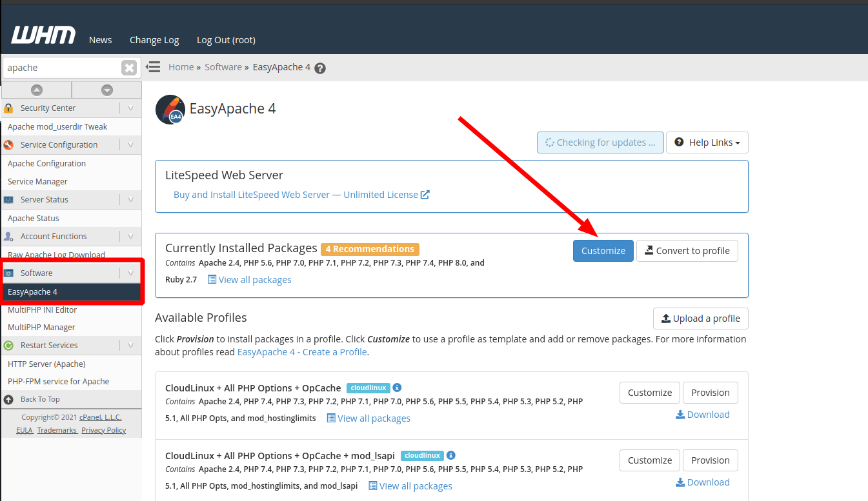This screenshot has height=501, width=868.
Task: Customize currently installed packages
Action: 603,251
